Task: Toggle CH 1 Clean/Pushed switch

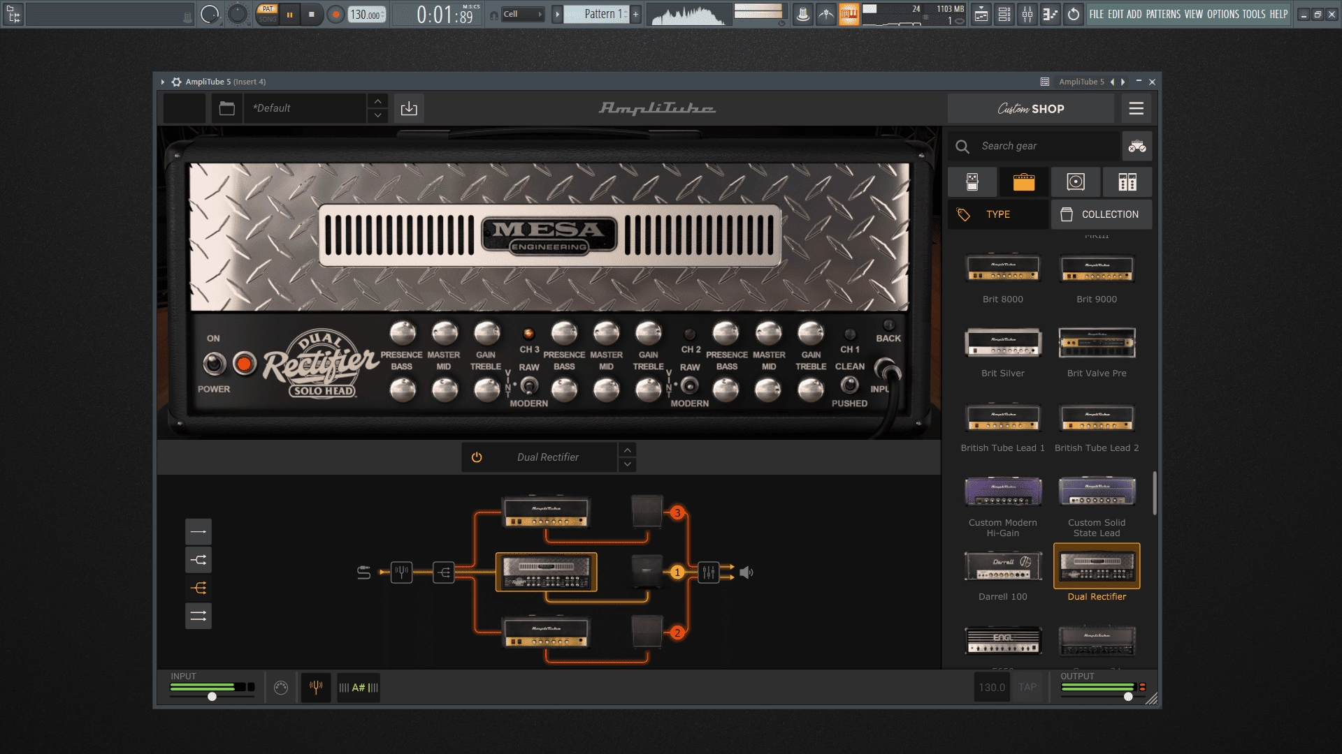Action: coord(849,385)
